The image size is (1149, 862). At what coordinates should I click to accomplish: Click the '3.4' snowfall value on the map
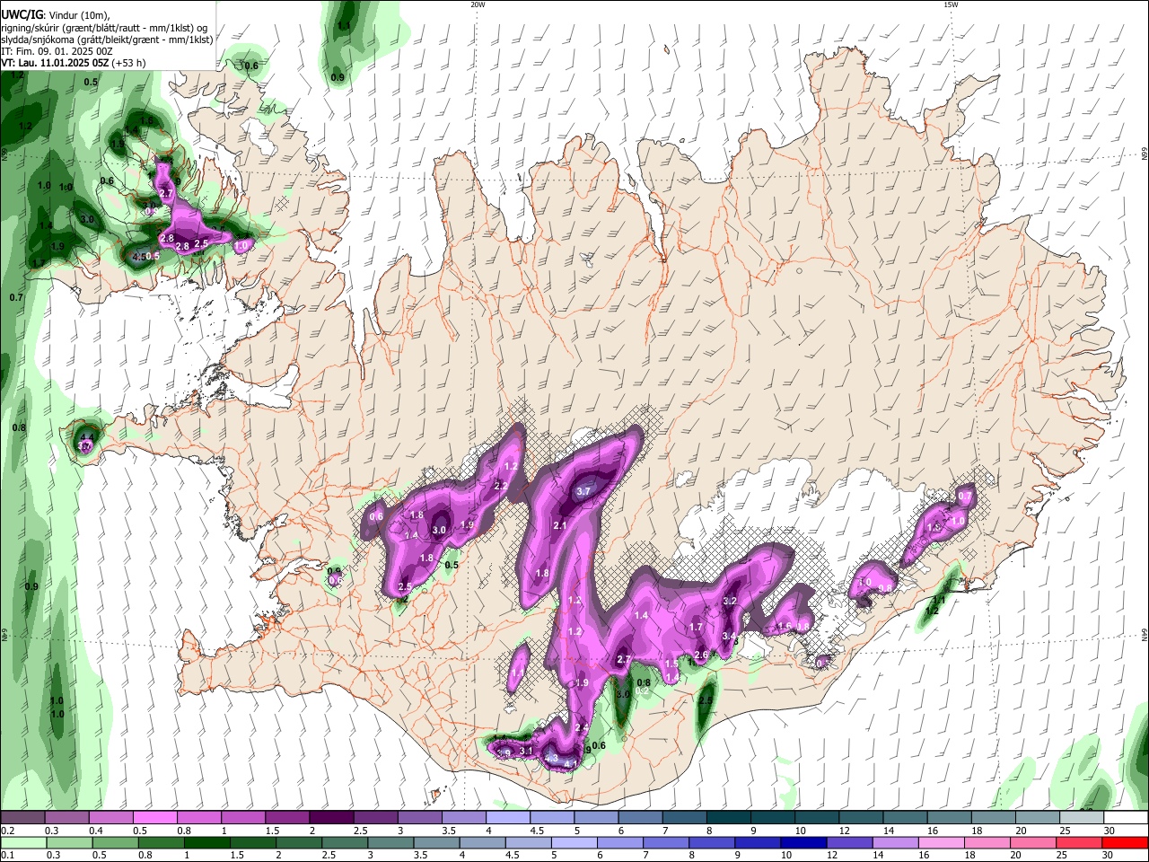coord(729,636)
